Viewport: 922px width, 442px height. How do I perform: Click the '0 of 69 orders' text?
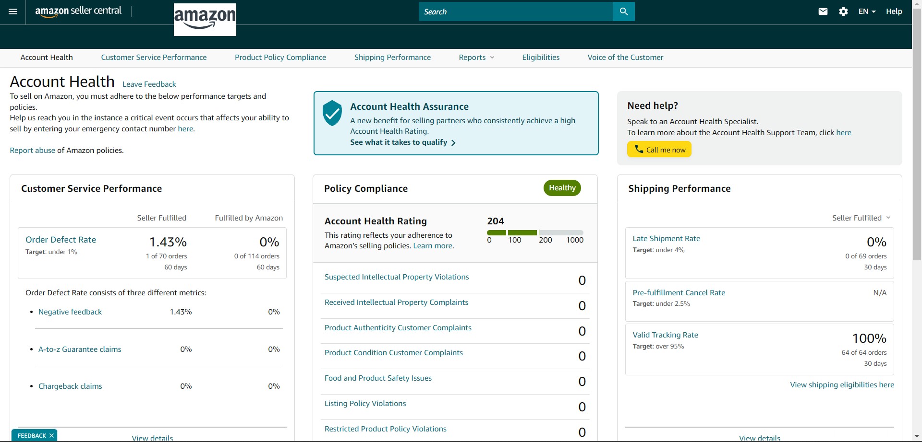[x=866, y=256]
